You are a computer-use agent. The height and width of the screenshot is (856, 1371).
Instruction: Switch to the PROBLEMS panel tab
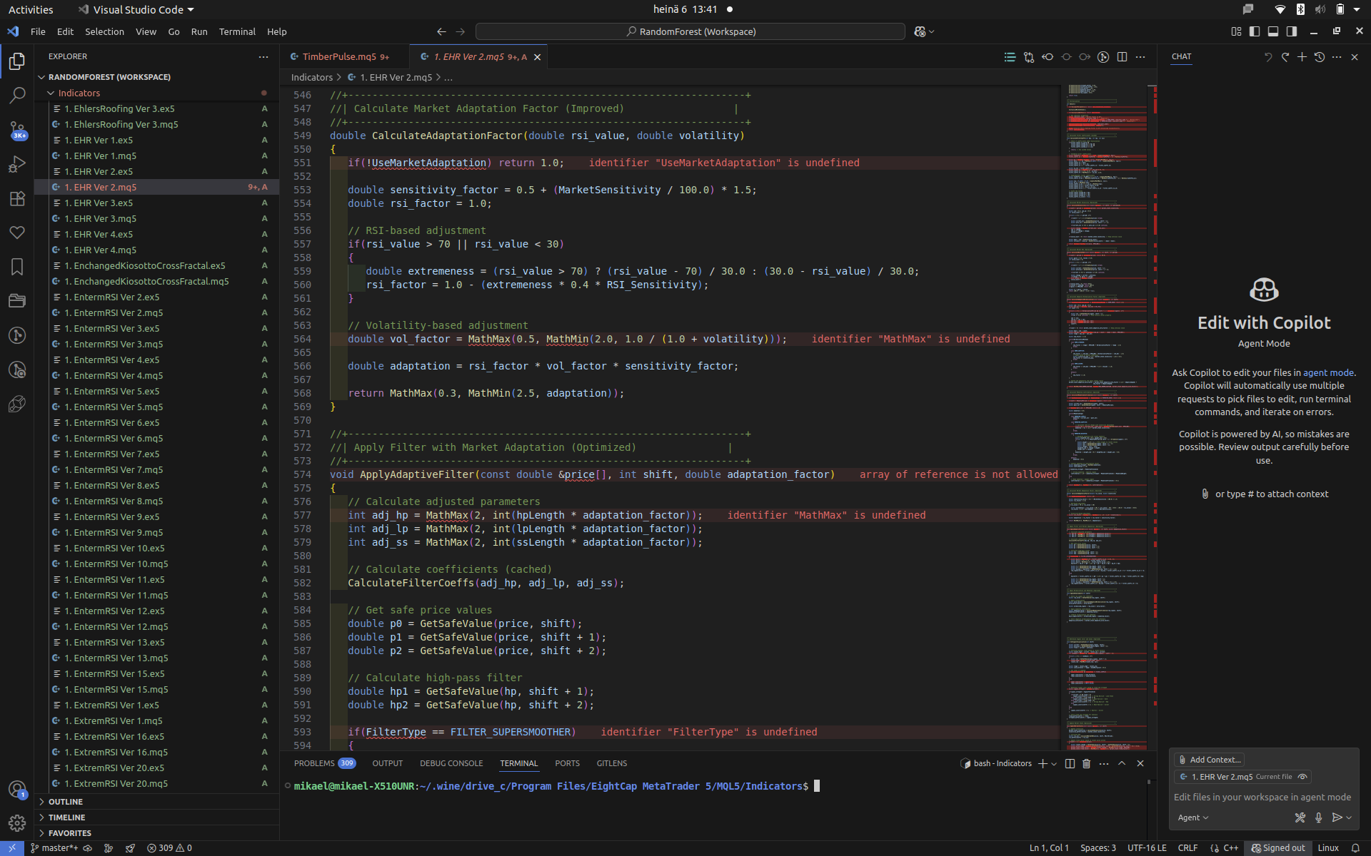point(314,763)
